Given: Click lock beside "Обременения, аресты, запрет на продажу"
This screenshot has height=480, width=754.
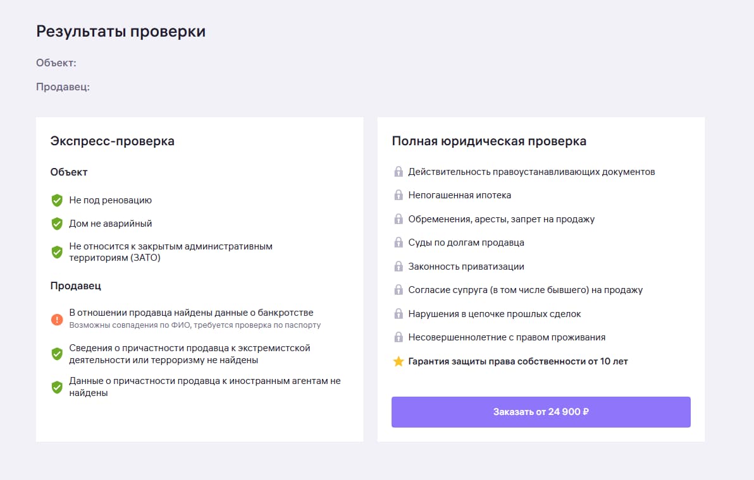Looking at the screenshot, I should pos(399,219).
